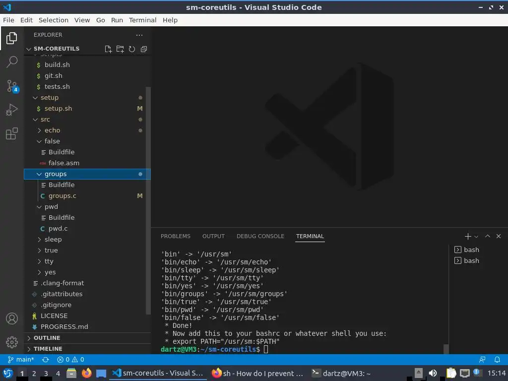Open PROGRESS.md file
Viewport: 508px width, 381px height.
(x=87, y=326)
